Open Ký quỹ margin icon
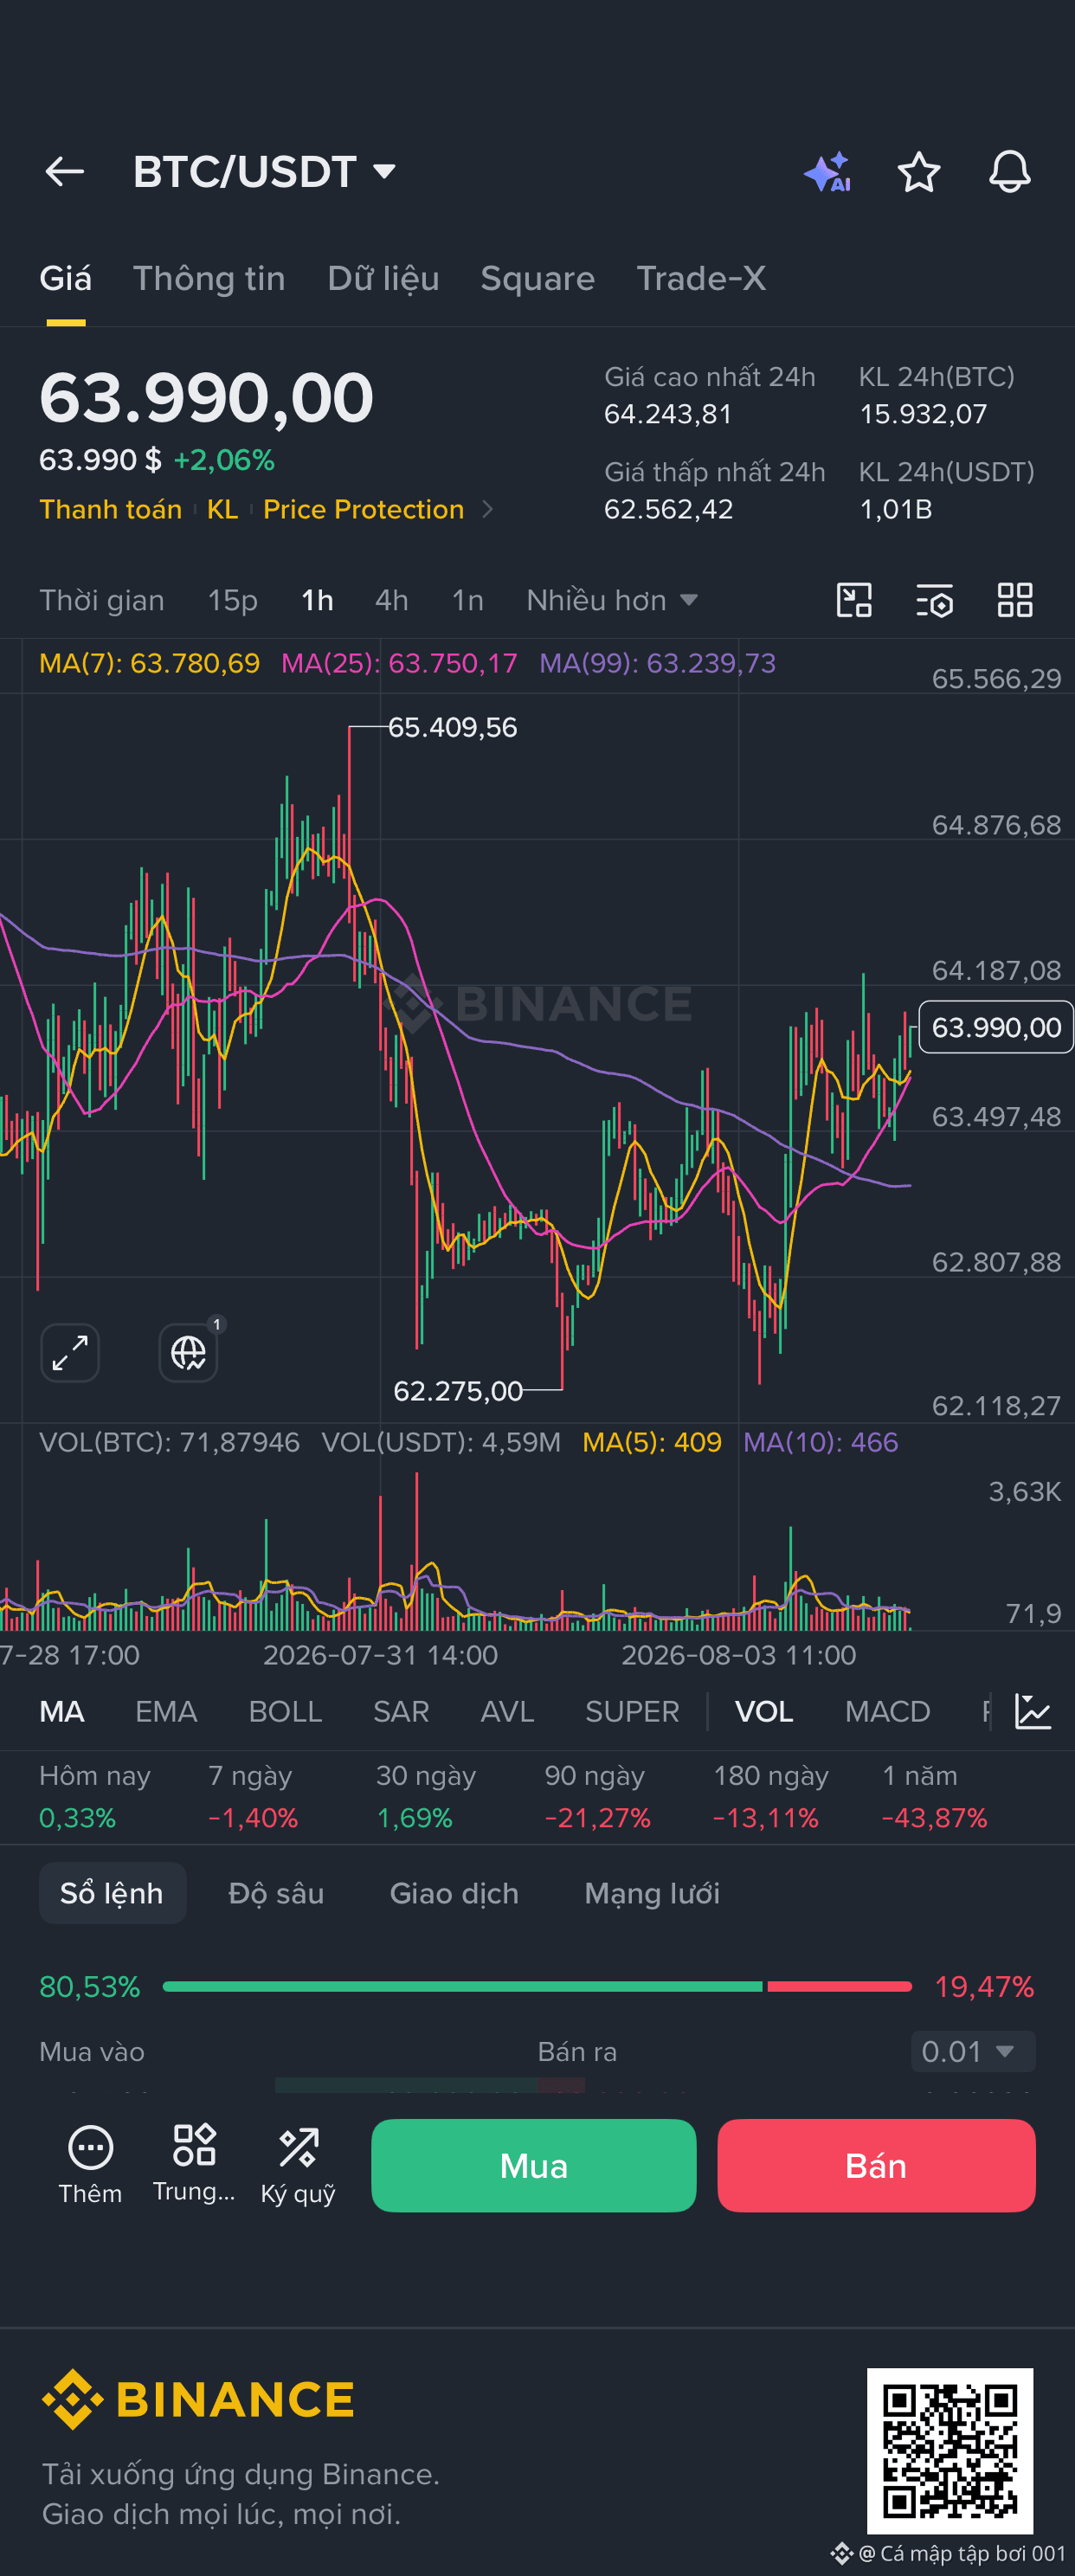Screen dimensions: 1075x2576 298,2164
